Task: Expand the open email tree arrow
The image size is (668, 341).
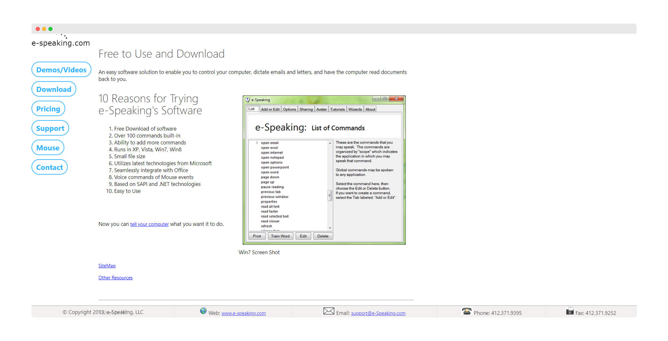Action: coord(257,143)
